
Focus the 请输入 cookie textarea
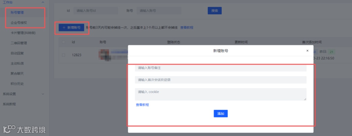point(221,94)
